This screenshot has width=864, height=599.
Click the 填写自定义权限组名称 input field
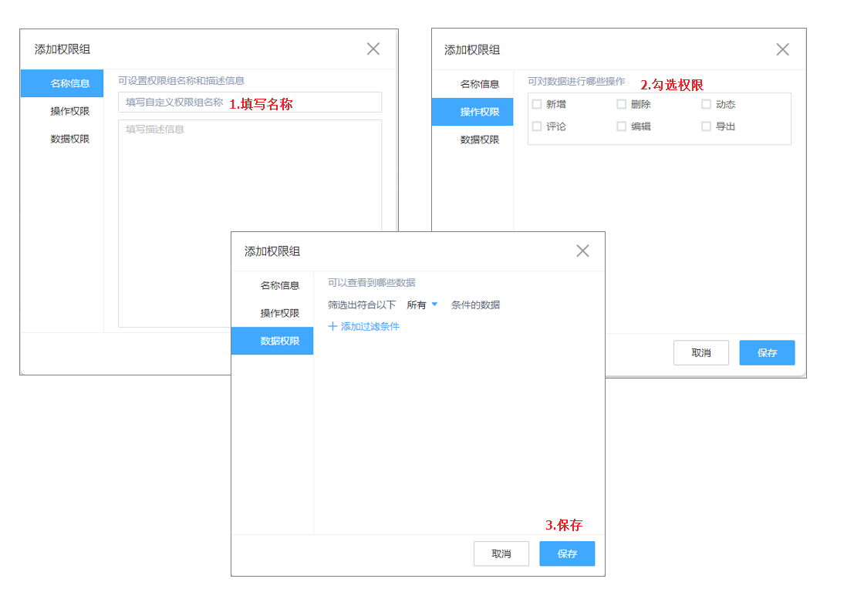[x=249, y=103]
